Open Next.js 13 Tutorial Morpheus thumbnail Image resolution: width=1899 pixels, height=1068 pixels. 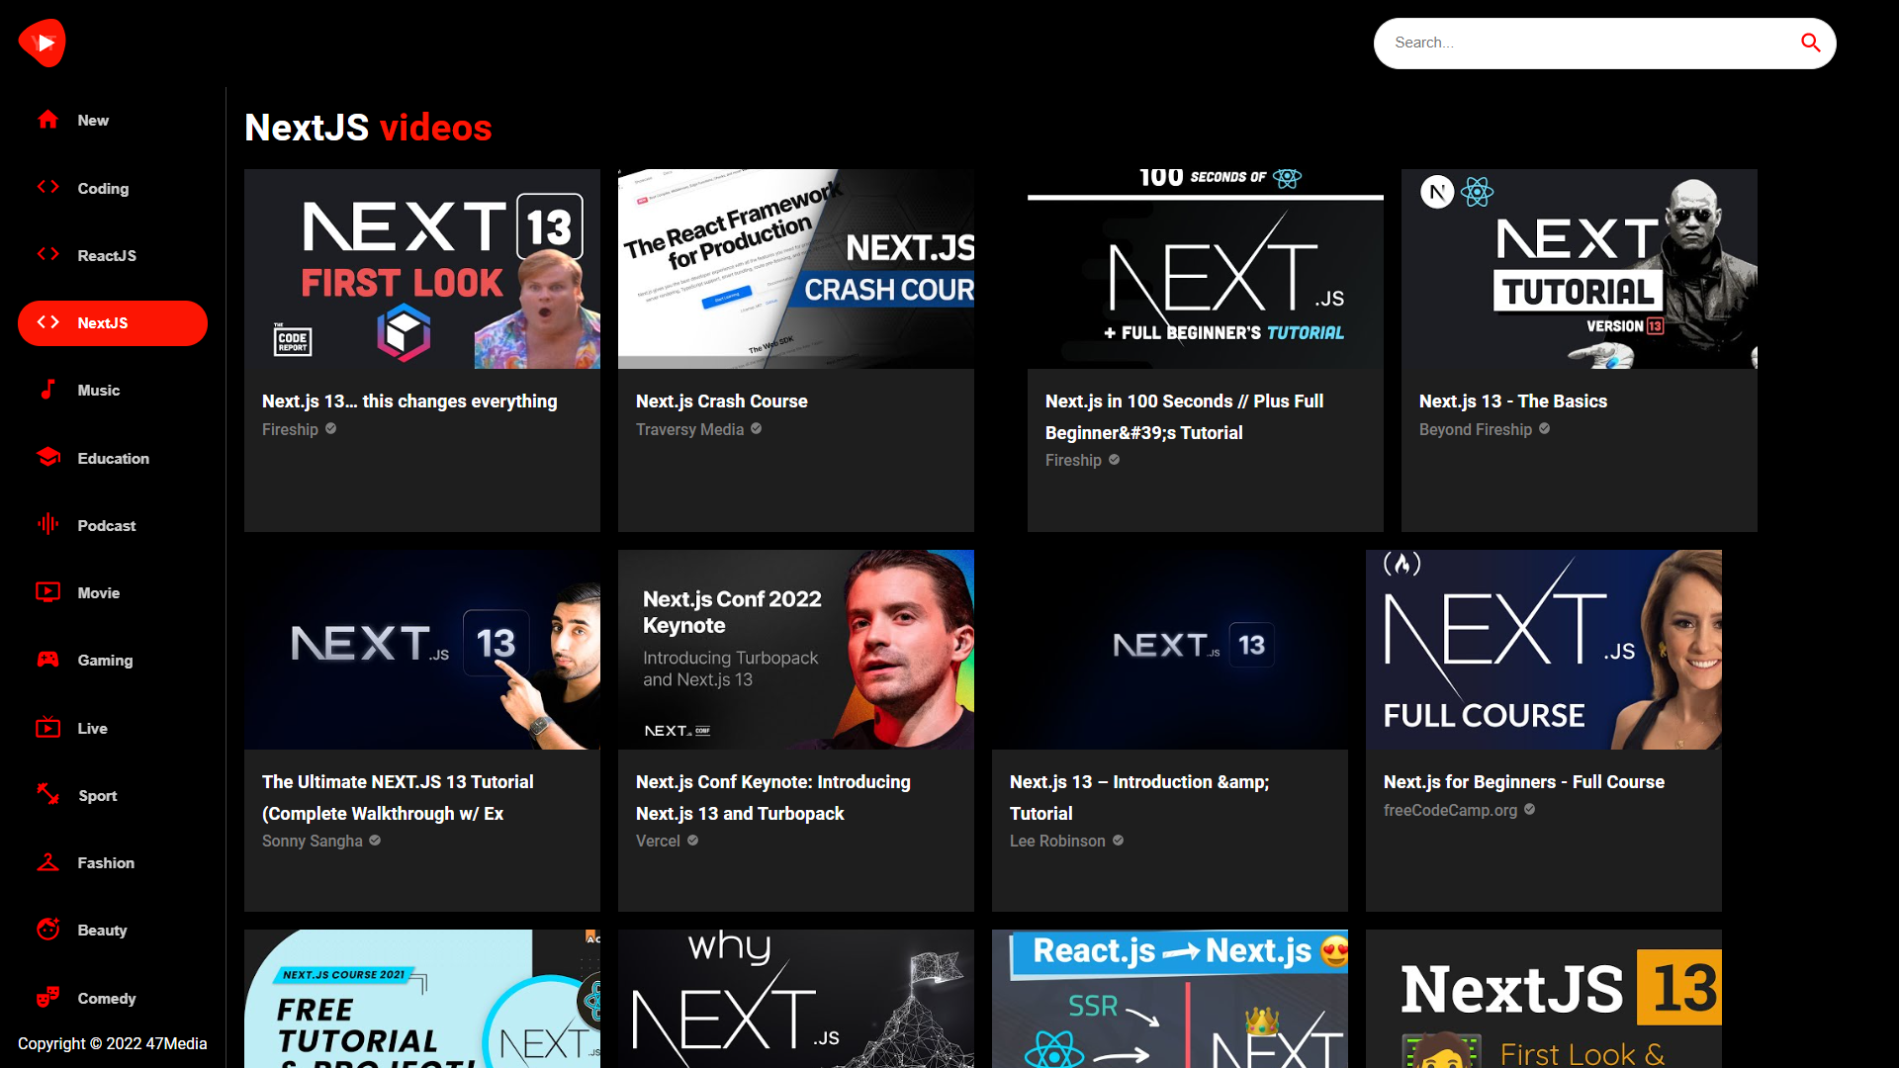click(1580, 269)
